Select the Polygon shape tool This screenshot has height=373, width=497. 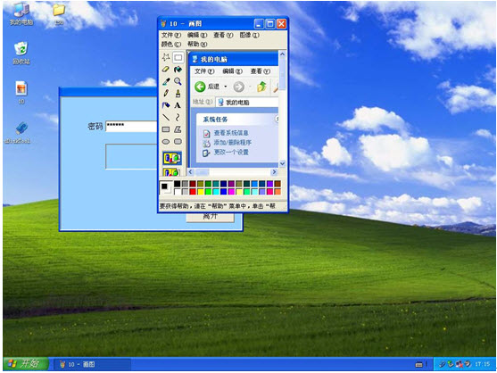point(178,129)
